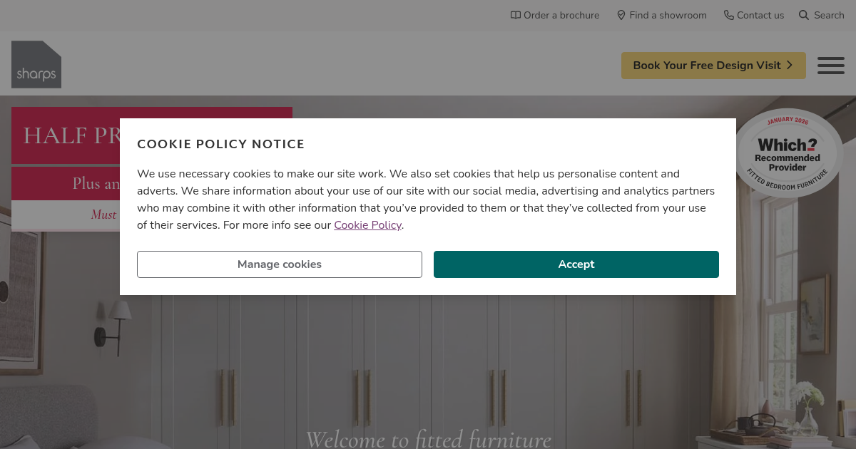Image resolution: width=856 pixels, height=449 pixels.
Task: Open the Contact us text link
Action: tap(760, 15)
